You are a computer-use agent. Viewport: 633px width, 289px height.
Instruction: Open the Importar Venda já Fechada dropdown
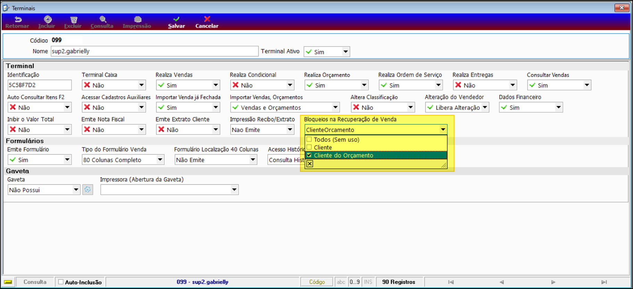[x=216, y=107]
